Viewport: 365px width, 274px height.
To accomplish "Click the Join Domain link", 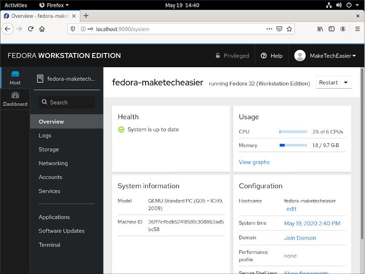I will (x=300, y=238).
